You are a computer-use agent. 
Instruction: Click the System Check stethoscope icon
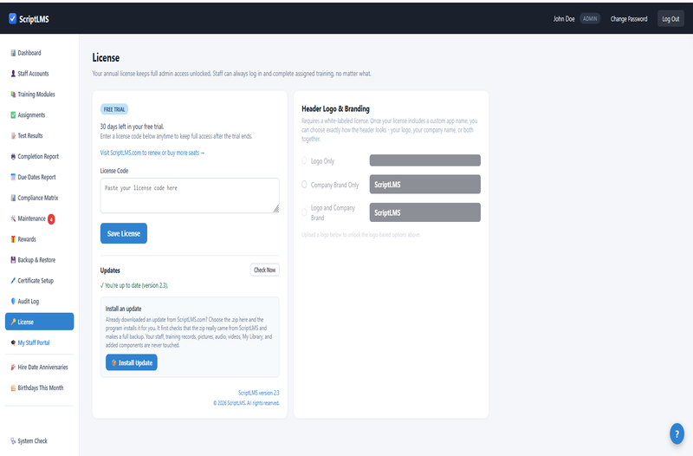pos(13,441)
